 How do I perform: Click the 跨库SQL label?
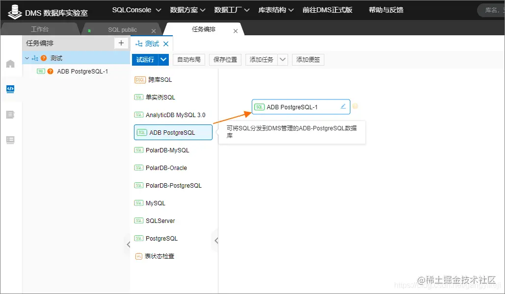click(160, 80)
